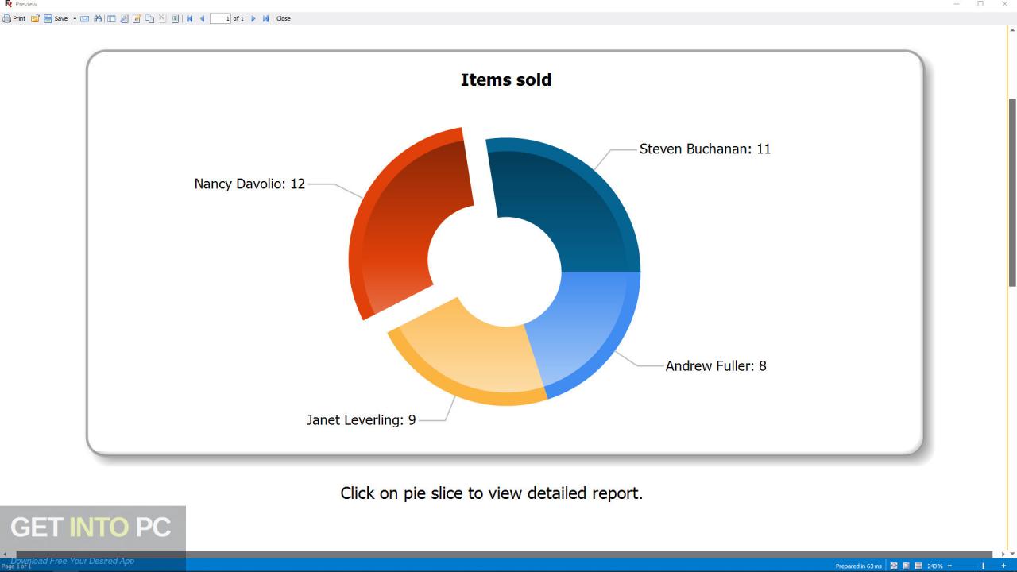
Task: Click the 'Andrew Fuller: 8' label
Action: pos(716,365)
